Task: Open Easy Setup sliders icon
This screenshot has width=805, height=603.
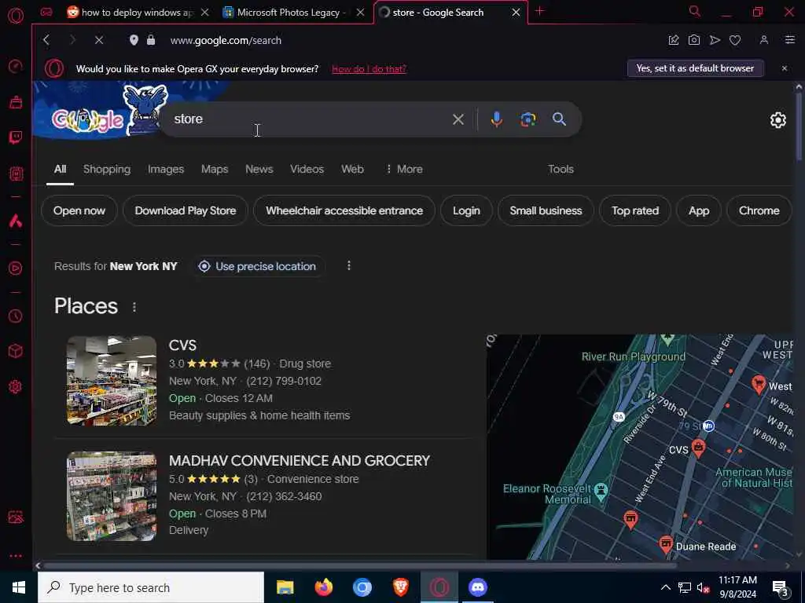Action: tap(790, 40)
